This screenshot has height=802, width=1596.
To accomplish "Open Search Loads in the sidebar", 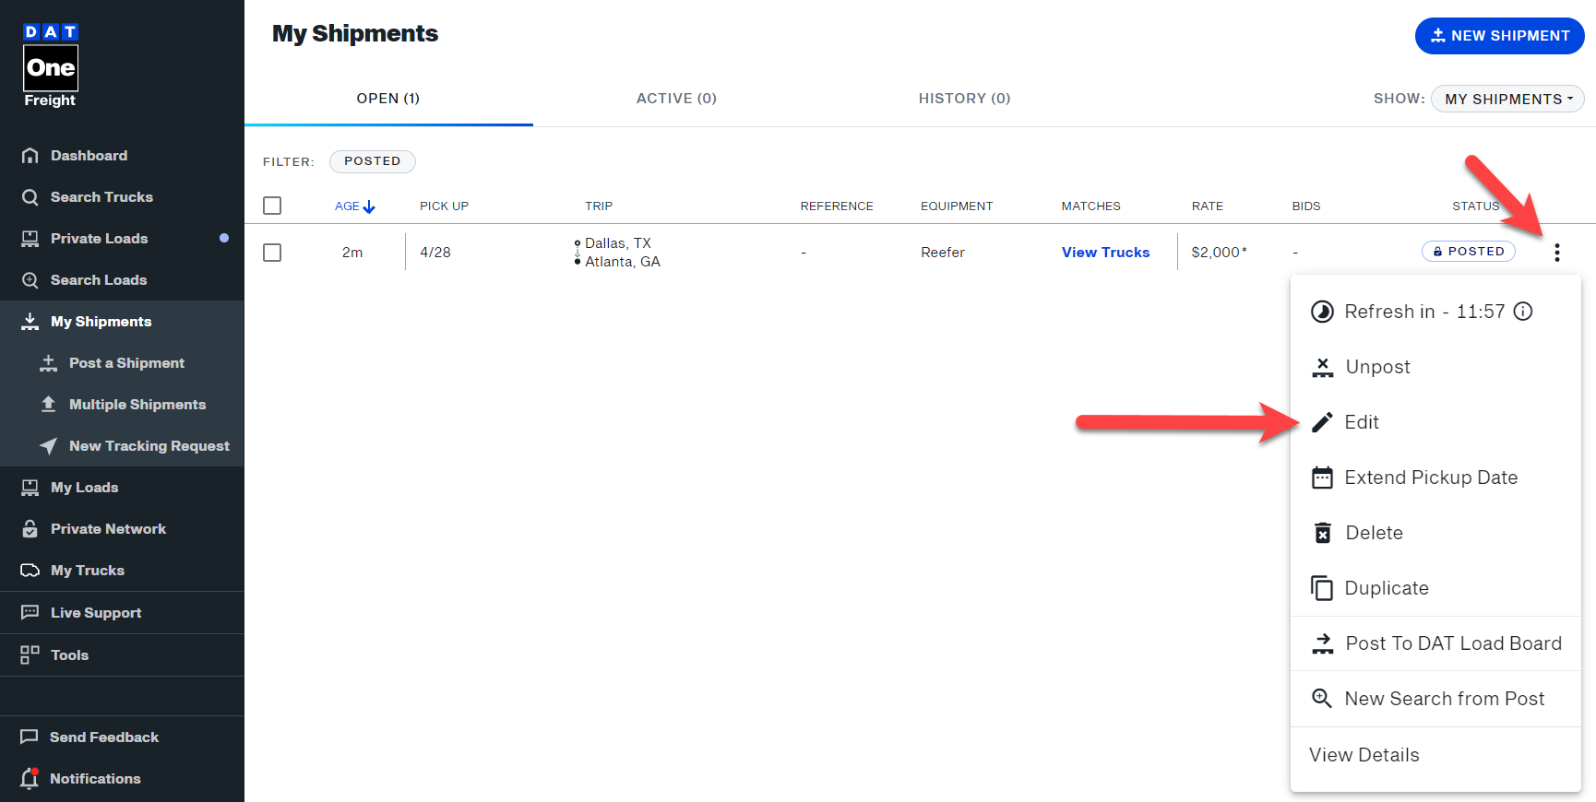I will pos(99,280).
